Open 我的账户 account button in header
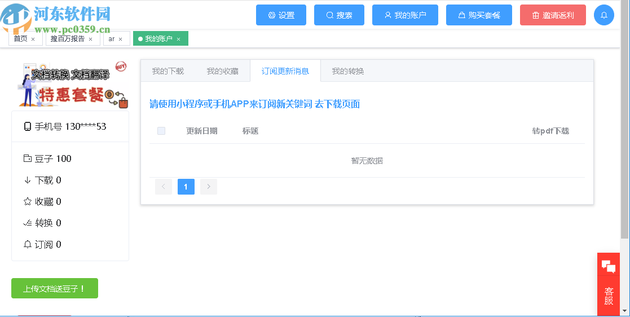630x317 pixels. (405, 15)
